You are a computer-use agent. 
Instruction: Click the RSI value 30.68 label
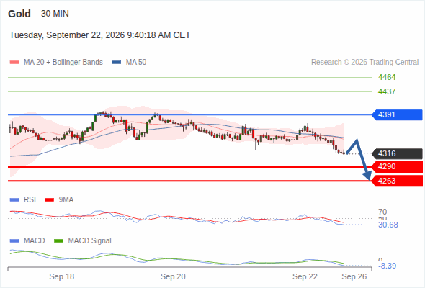pyautogui.click(x=388, y=225)
